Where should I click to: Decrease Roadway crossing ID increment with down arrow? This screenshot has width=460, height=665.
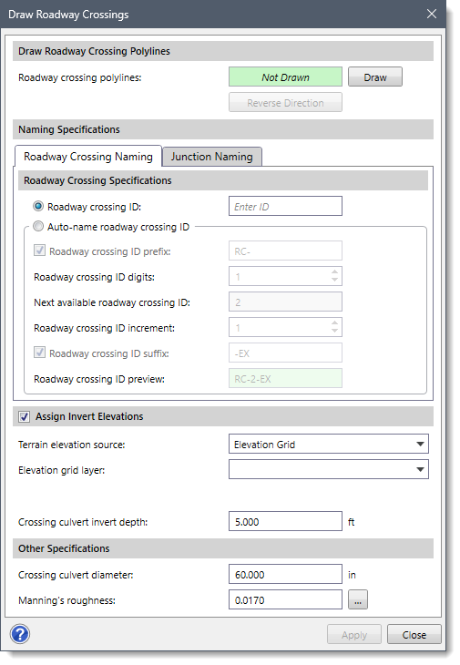(334, 331)
